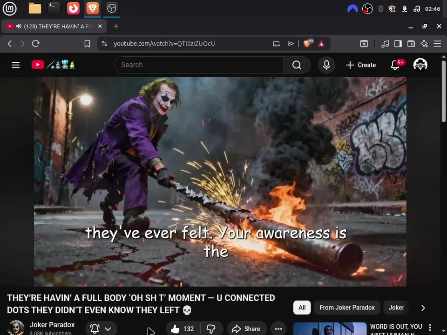
Task: Close the YouTube tab
Action: [100, 26]
